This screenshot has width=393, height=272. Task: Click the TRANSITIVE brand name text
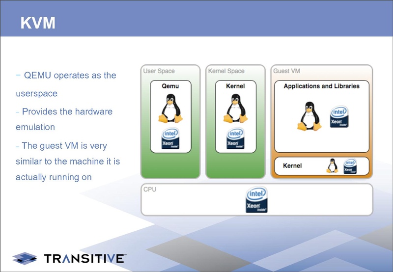click(84, 258)
